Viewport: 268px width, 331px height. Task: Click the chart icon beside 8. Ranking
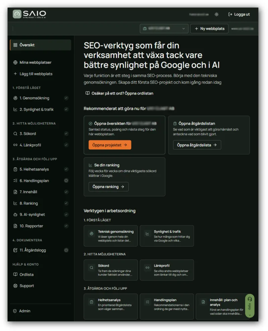(x=15, y=203)
